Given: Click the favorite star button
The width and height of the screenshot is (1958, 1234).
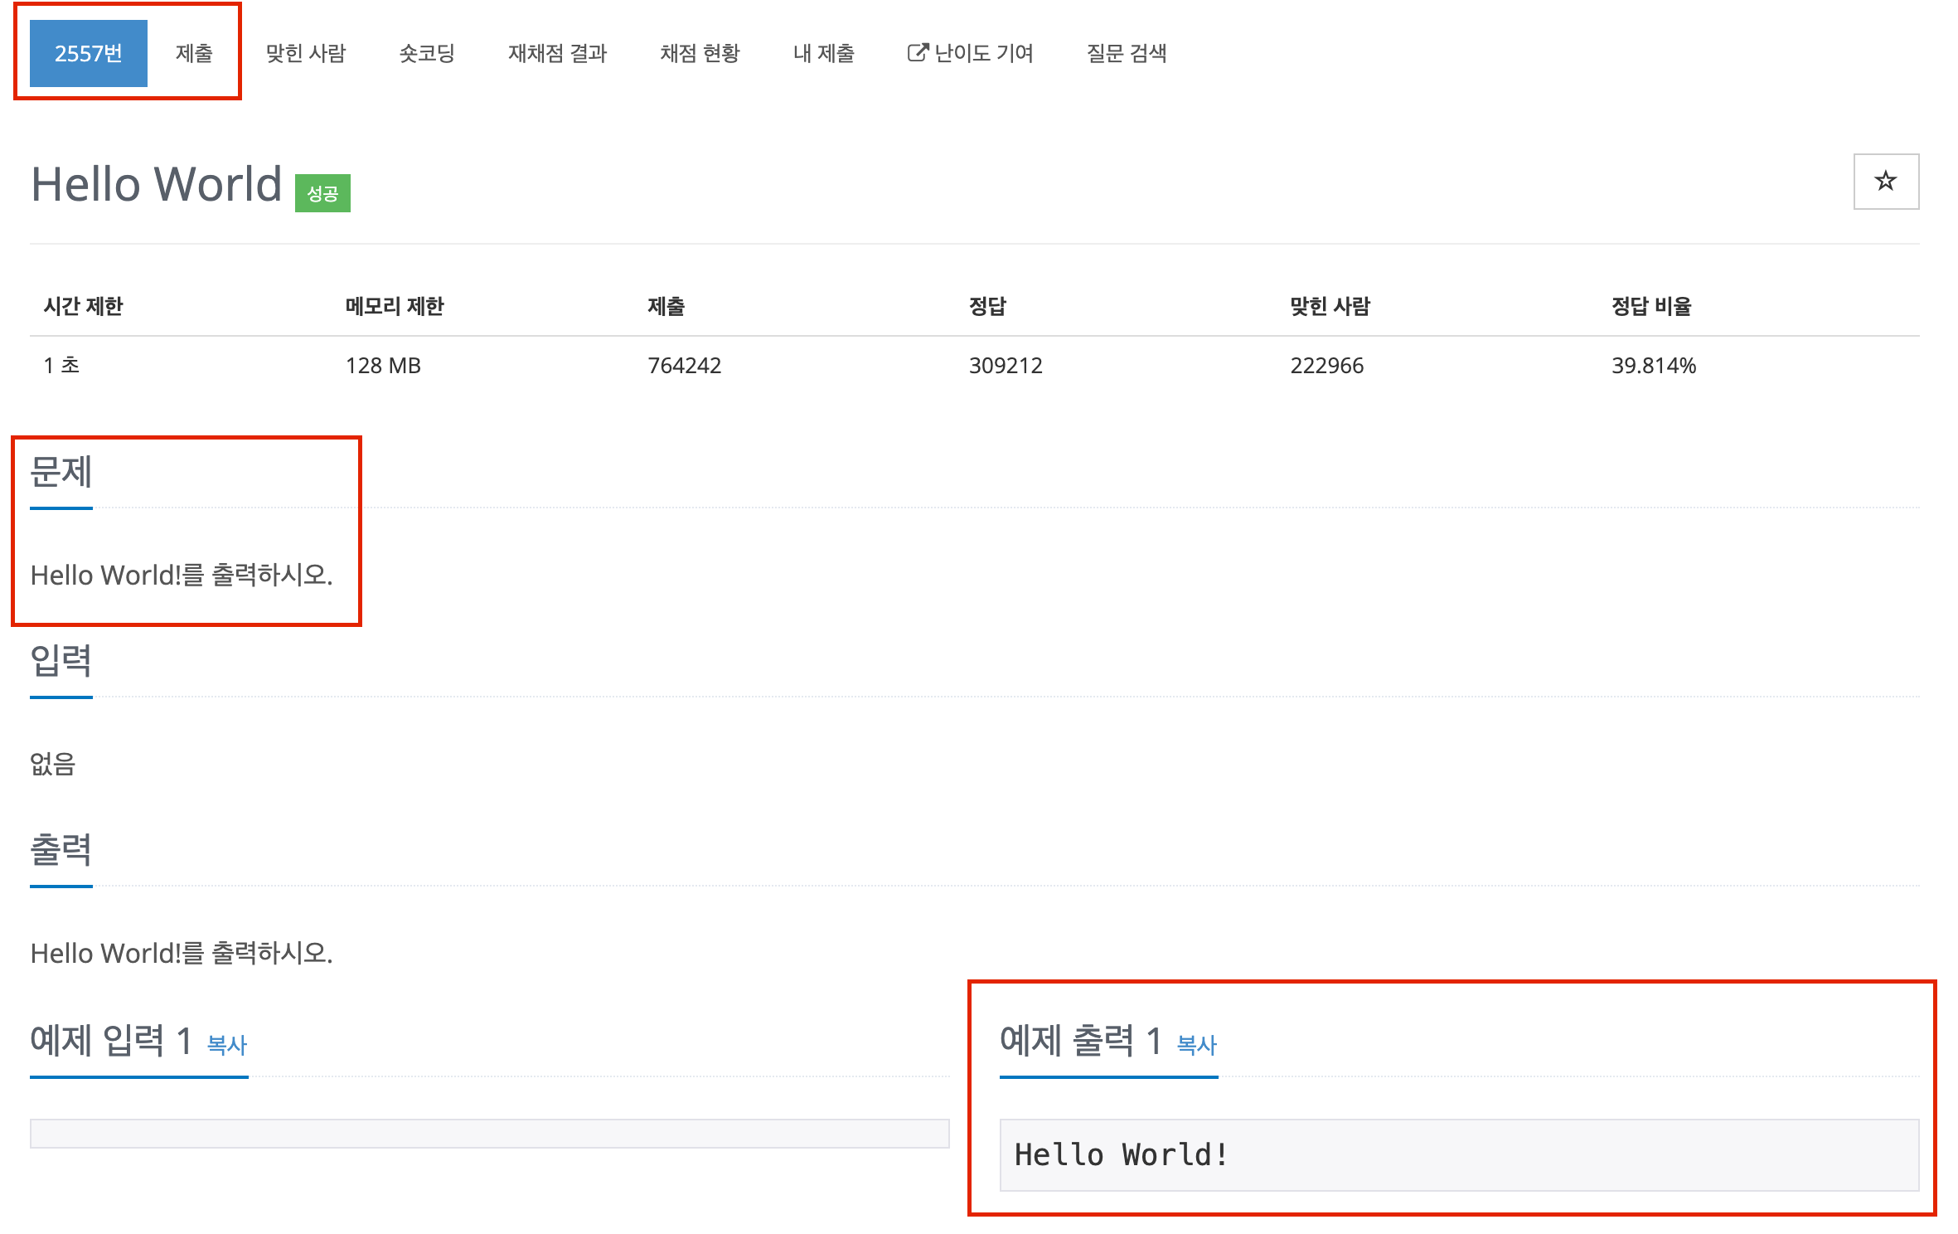Looking at the screenshot, I should (1885, 181).
